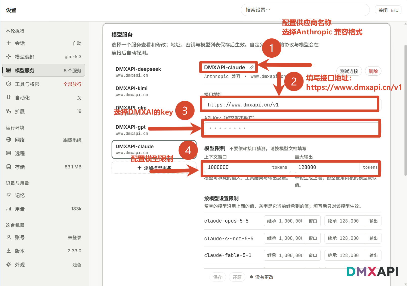Screen dimensions: 407x286
Task: Click the 接口地址 URL input field
Action: (x=292, y=105)
